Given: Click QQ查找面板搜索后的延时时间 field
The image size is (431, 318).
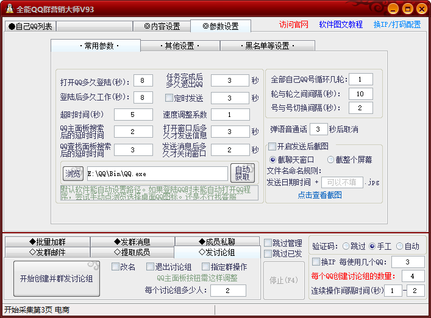Looking at the screenshot, I should click(x=134, y=150).
